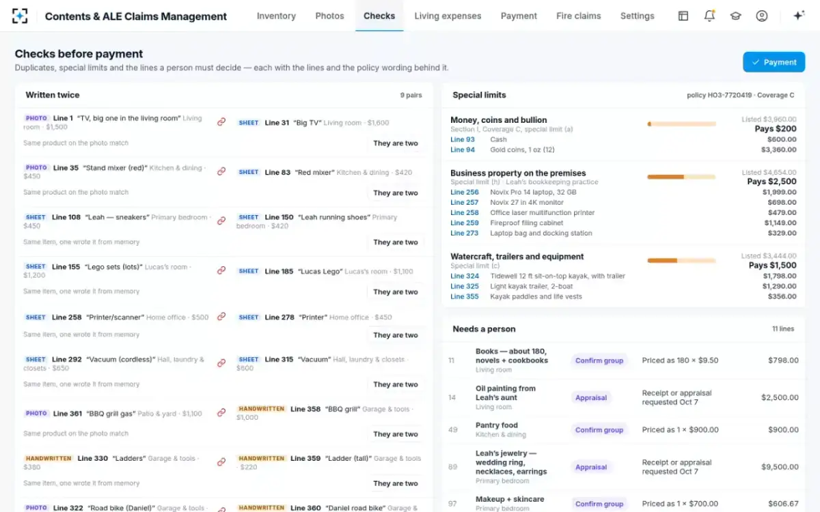Click Business property limit bar
Screen dimensions: 820x512
coord(681,177)
